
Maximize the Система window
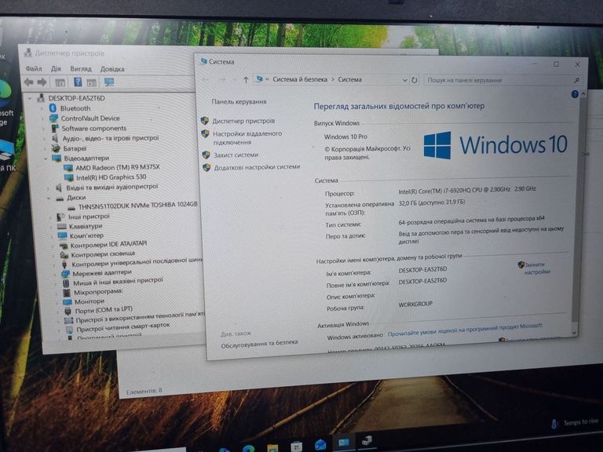(x=556, y=64)
